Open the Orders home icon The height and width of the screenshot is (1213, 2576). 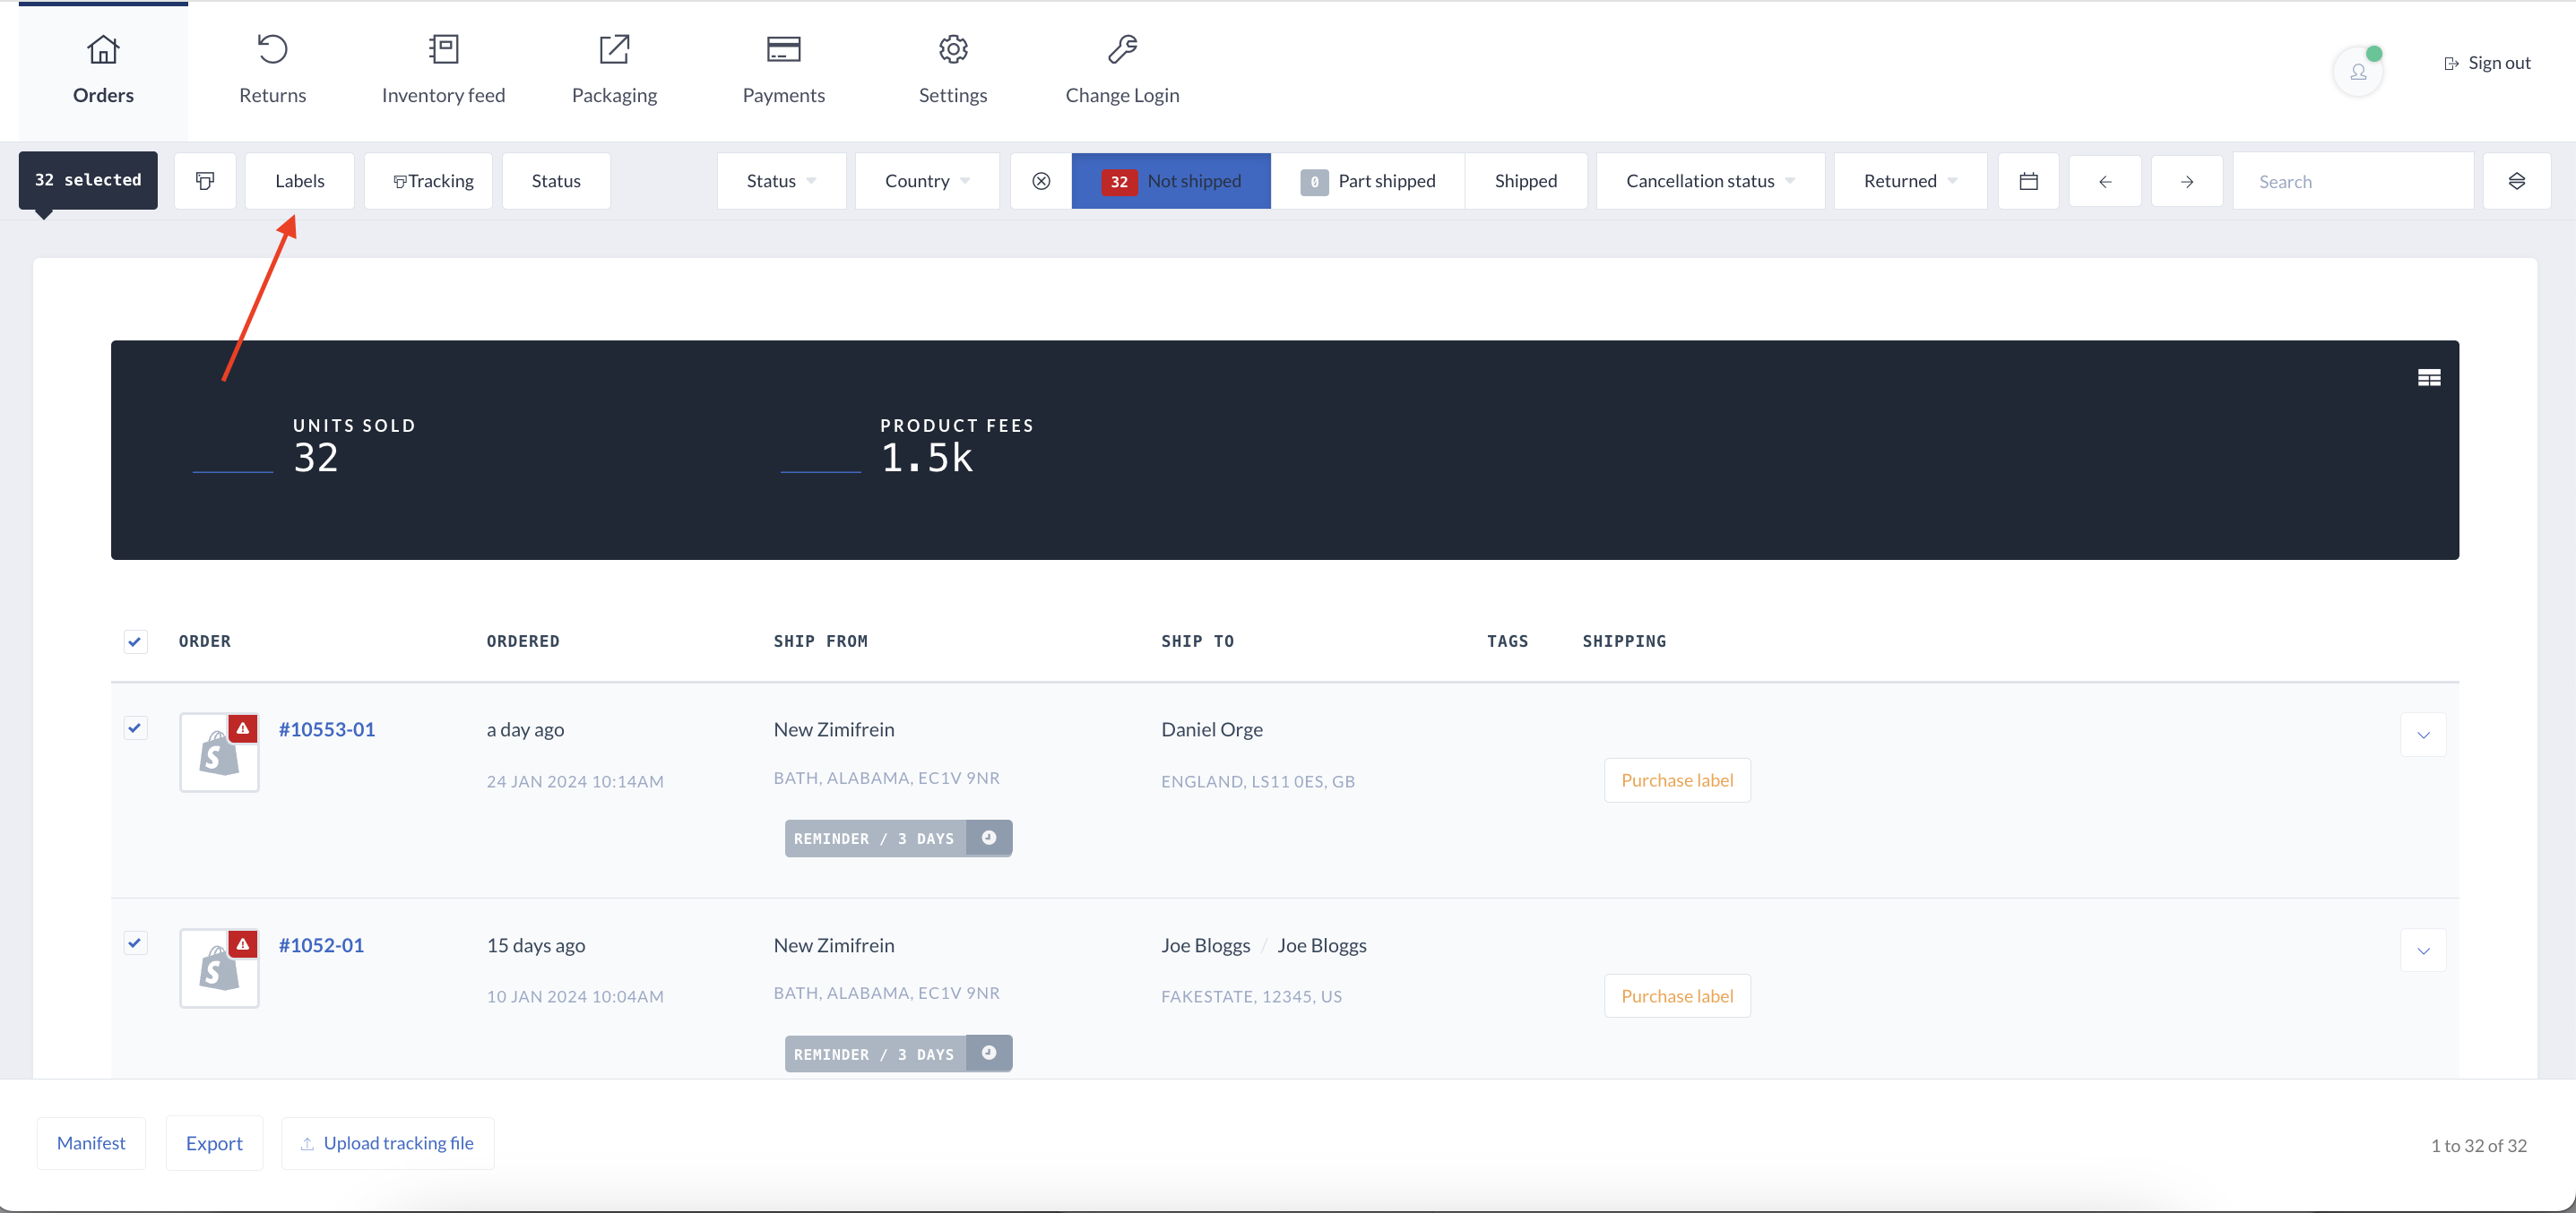pos(103,49)
